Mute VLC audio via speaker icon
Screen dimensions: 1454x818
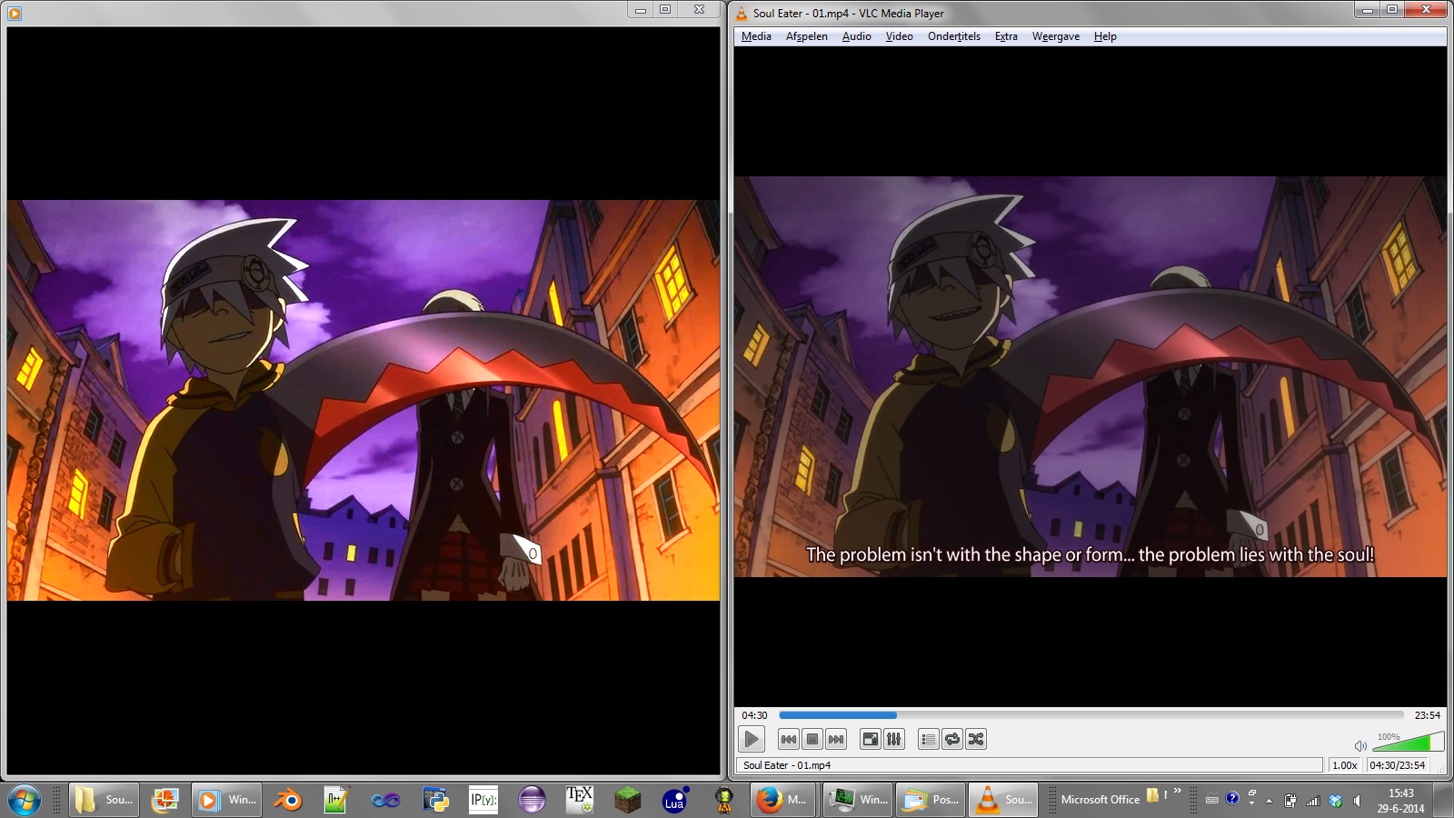point(1360,745)
